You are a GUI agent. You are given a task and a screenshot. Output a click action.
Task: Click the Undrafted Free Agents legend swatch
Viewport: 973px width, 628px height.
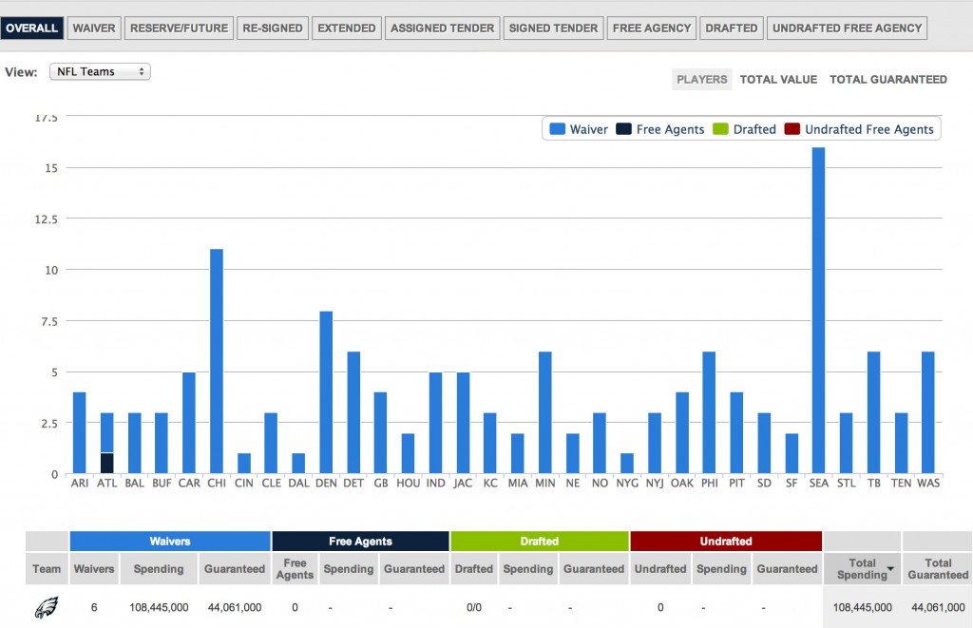point(795,129)
